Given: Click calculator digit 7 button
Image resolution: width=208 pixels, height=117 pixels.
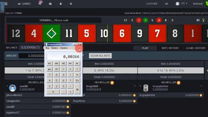Looking at the screenshot, I should tap(50, 75).
